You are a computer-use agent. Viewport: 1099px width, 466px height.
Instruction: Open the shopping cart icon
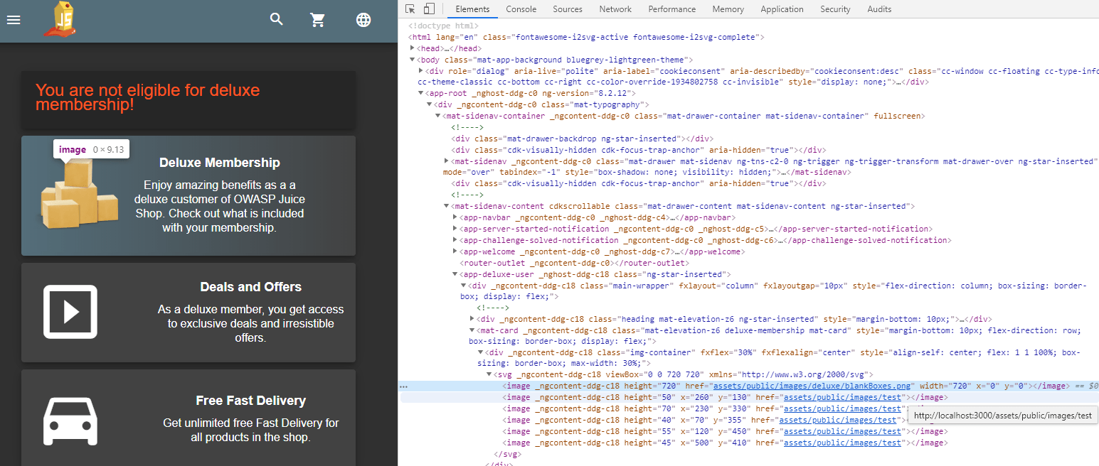tap(318, 20)
